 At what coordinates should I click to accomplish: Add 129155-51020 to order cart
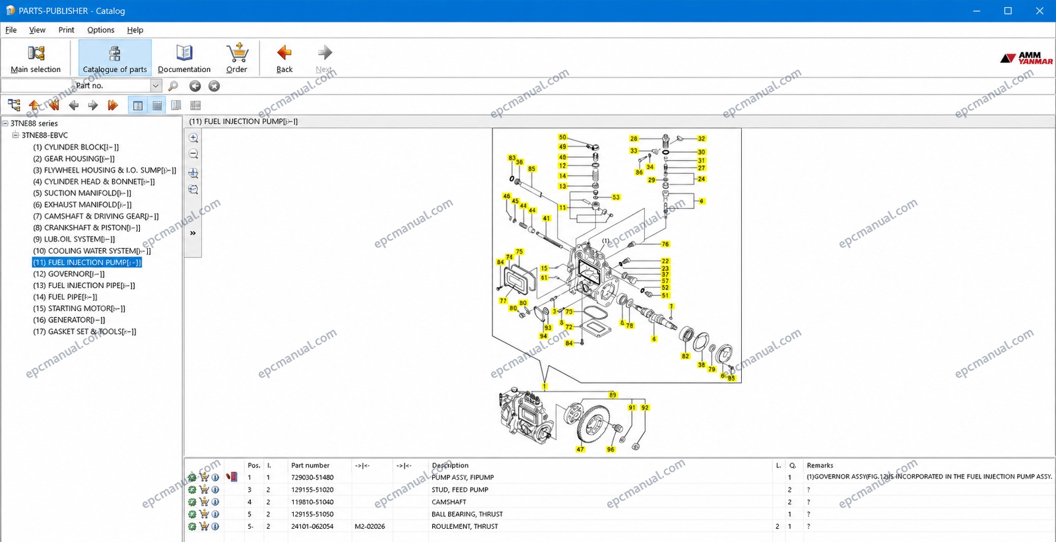coord(204,490)
